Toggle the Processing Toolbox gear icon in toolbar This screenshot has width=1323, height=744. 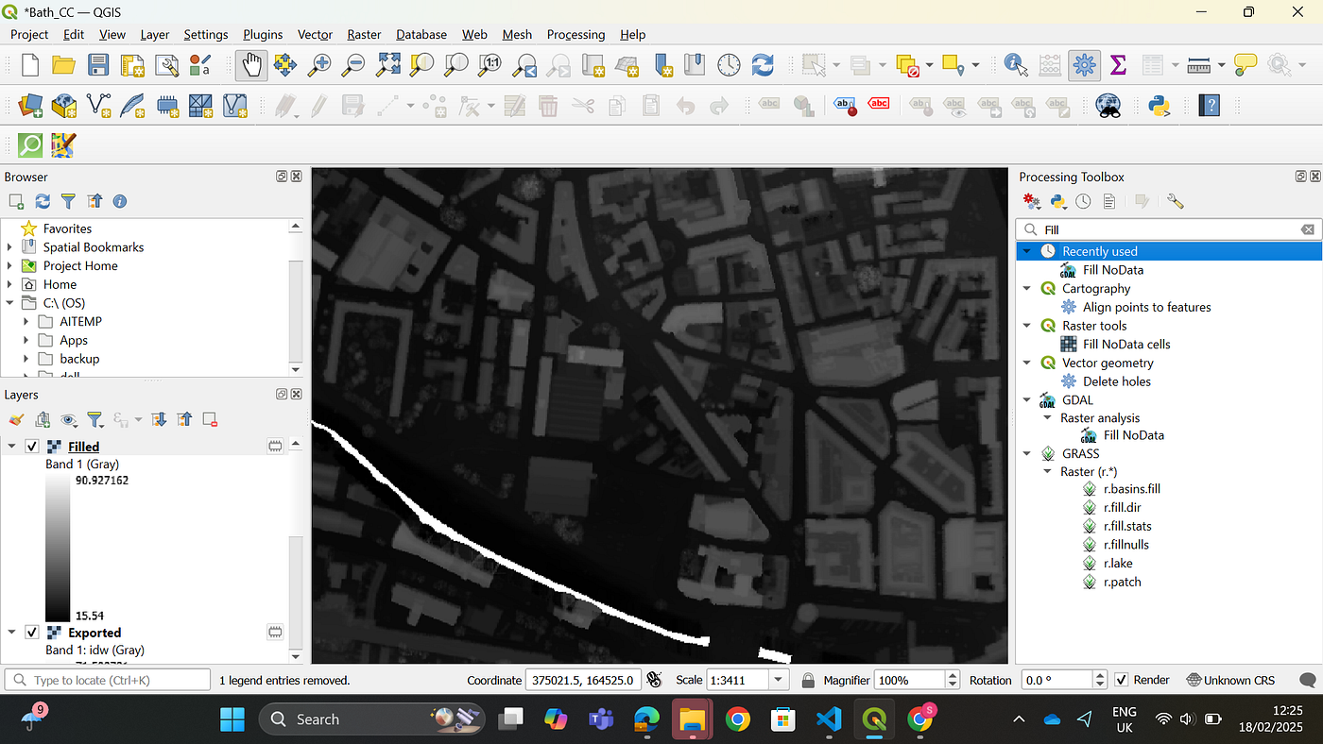click(1084, 65)
